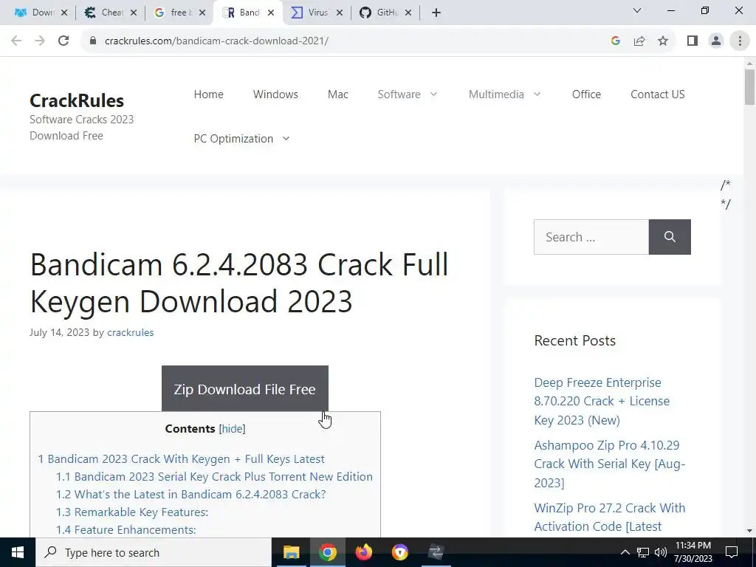Image resolution: width=756 pixels, height=567 pixels.
Task: Close the first 'Down' tab
Action: coord(64,13)
